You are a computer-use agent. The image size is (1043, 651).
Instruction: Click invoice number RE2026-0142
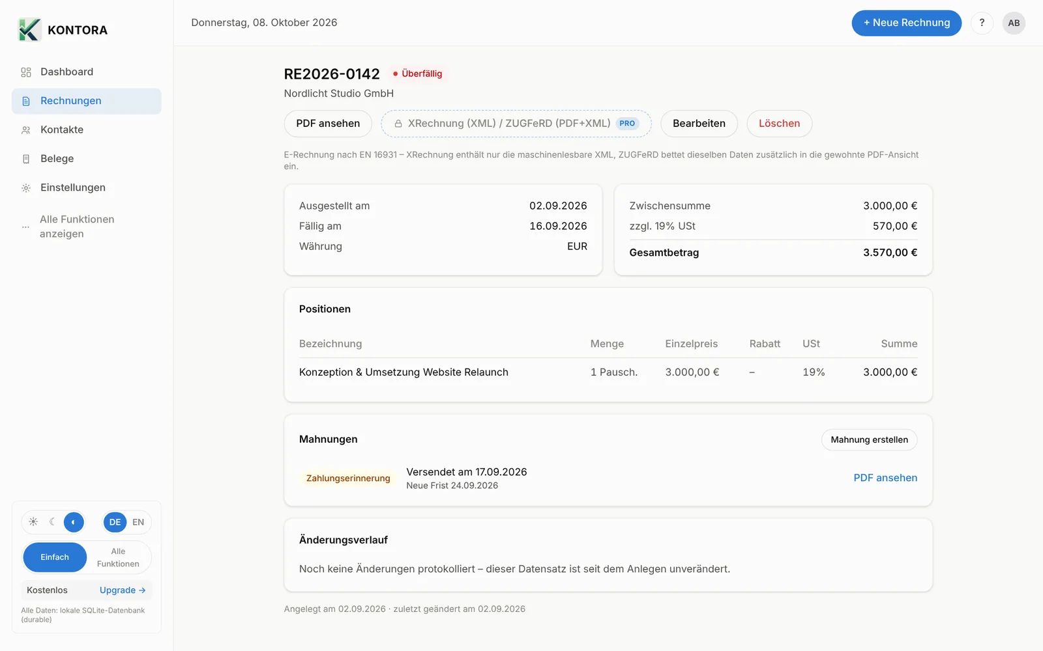coord(332,74)
